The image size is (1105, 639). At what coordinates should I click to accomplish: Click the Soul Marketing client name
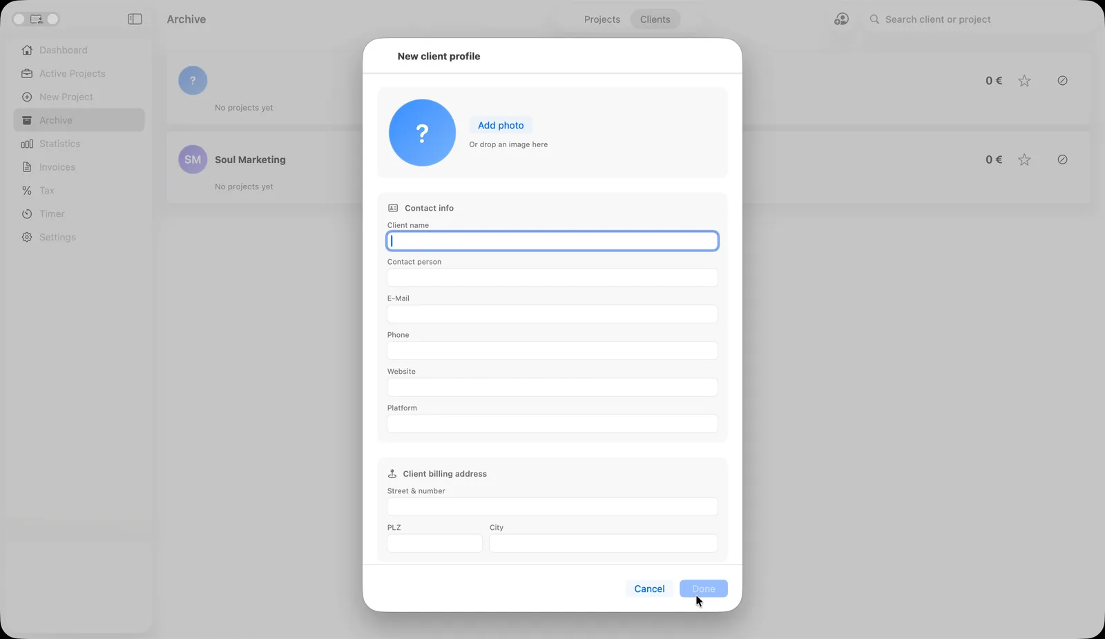(250, 160)
